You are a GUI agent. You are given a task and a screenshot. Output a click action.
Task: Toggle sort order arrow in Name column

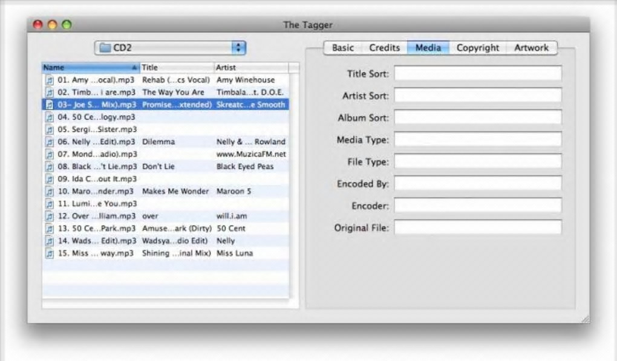point(134,68)
